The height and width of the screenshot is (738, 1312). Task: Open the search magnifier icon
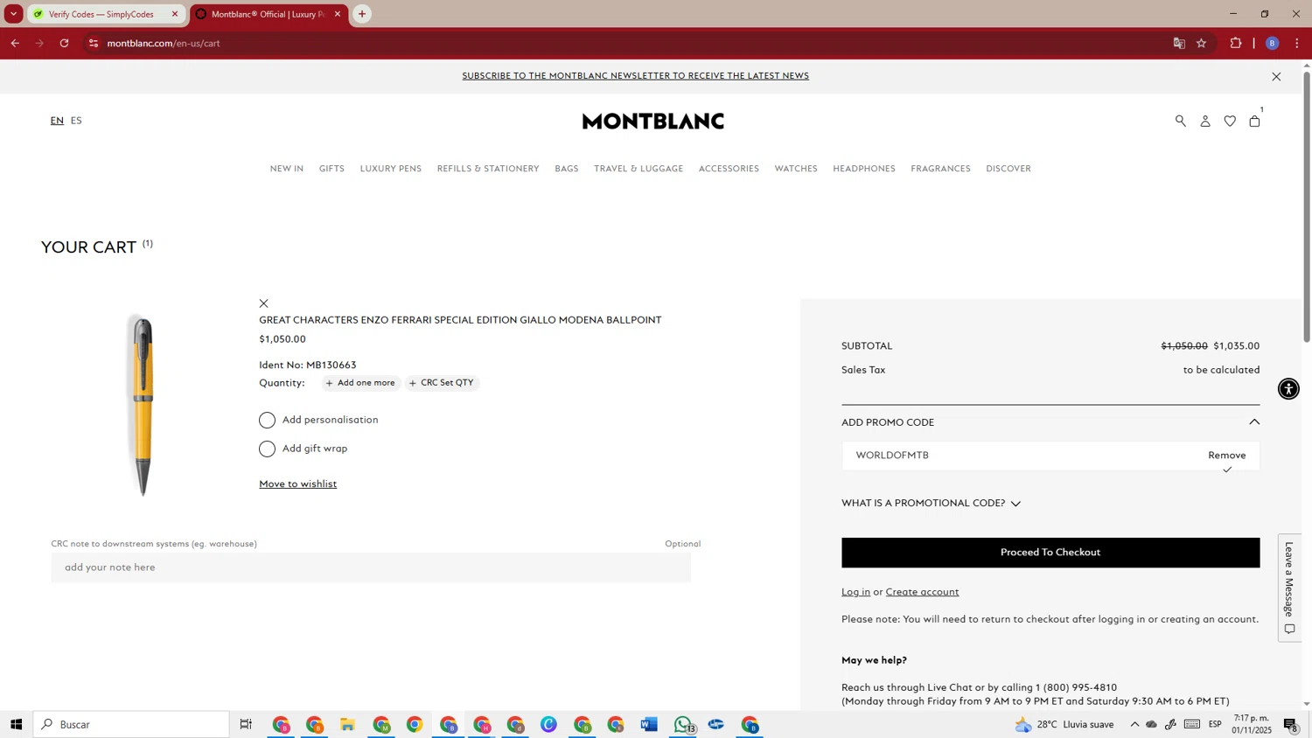(x=1181, y=122)
